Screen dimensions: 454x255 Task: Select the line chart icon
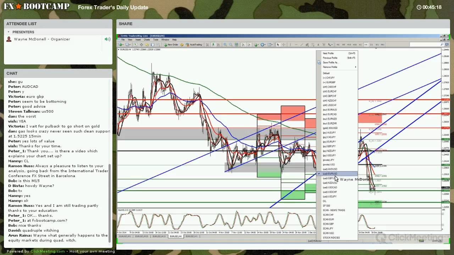pyautogui.click(x=218, y=45)
